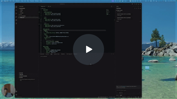Open the Accounts icon at the activity bar bottom
Viewport: 177px width, 99px height.
pos(16,91)
